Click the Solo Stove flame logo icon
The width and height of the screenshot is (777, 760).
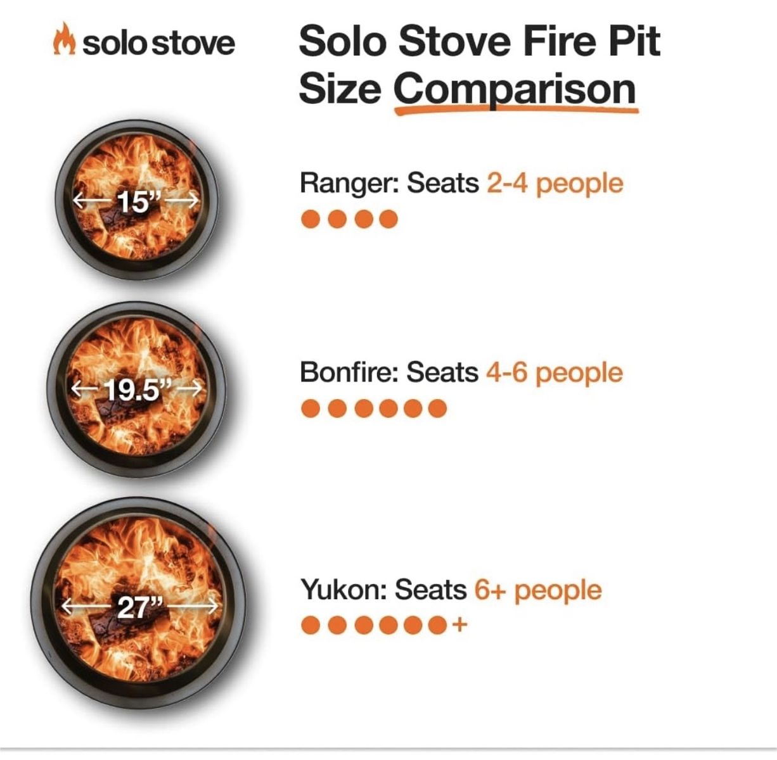(x=64, y=41)
